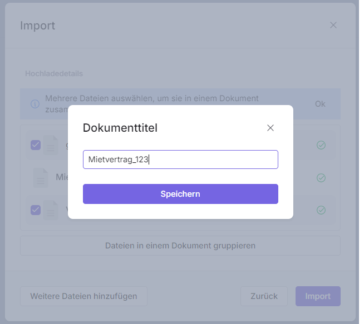Uncheck the first file's checkbox
The height and width of the screenshot is (324, 364).
(36, 145)
